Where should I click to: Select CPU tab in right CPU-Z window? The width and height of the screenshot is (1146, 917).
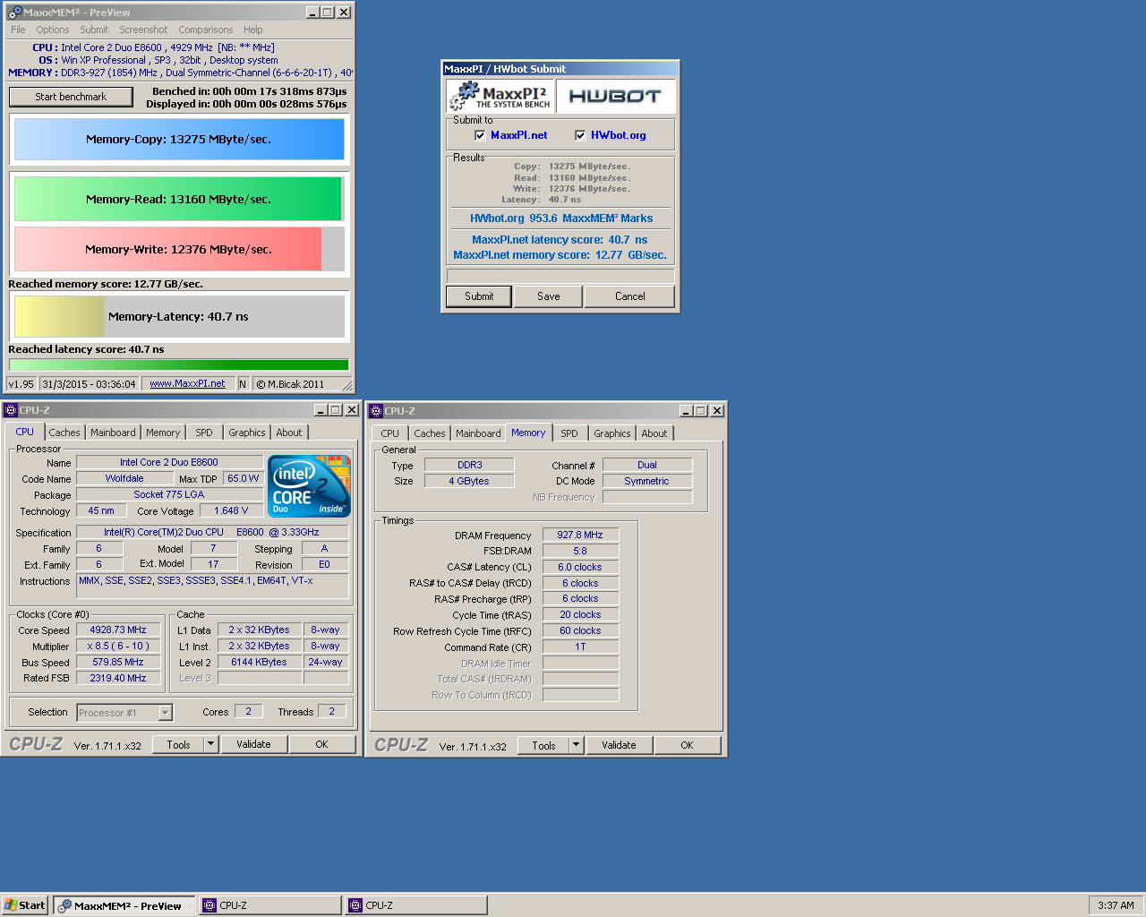click(x=390, y=433)
